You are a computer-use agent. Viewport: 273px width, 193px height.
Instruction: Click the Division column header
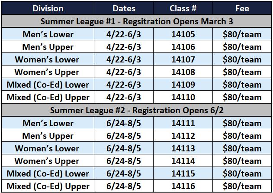pos(48,8)
